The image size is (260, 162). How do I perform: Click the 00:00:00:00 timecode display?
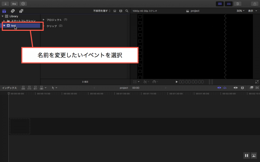(x=191, y=82)
